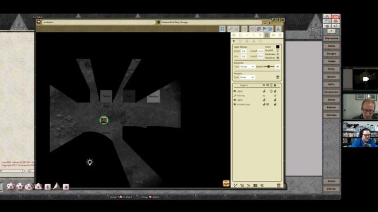
Task: Click the wand icon at the layers panel bottom
Action: (x=235, y=185)
